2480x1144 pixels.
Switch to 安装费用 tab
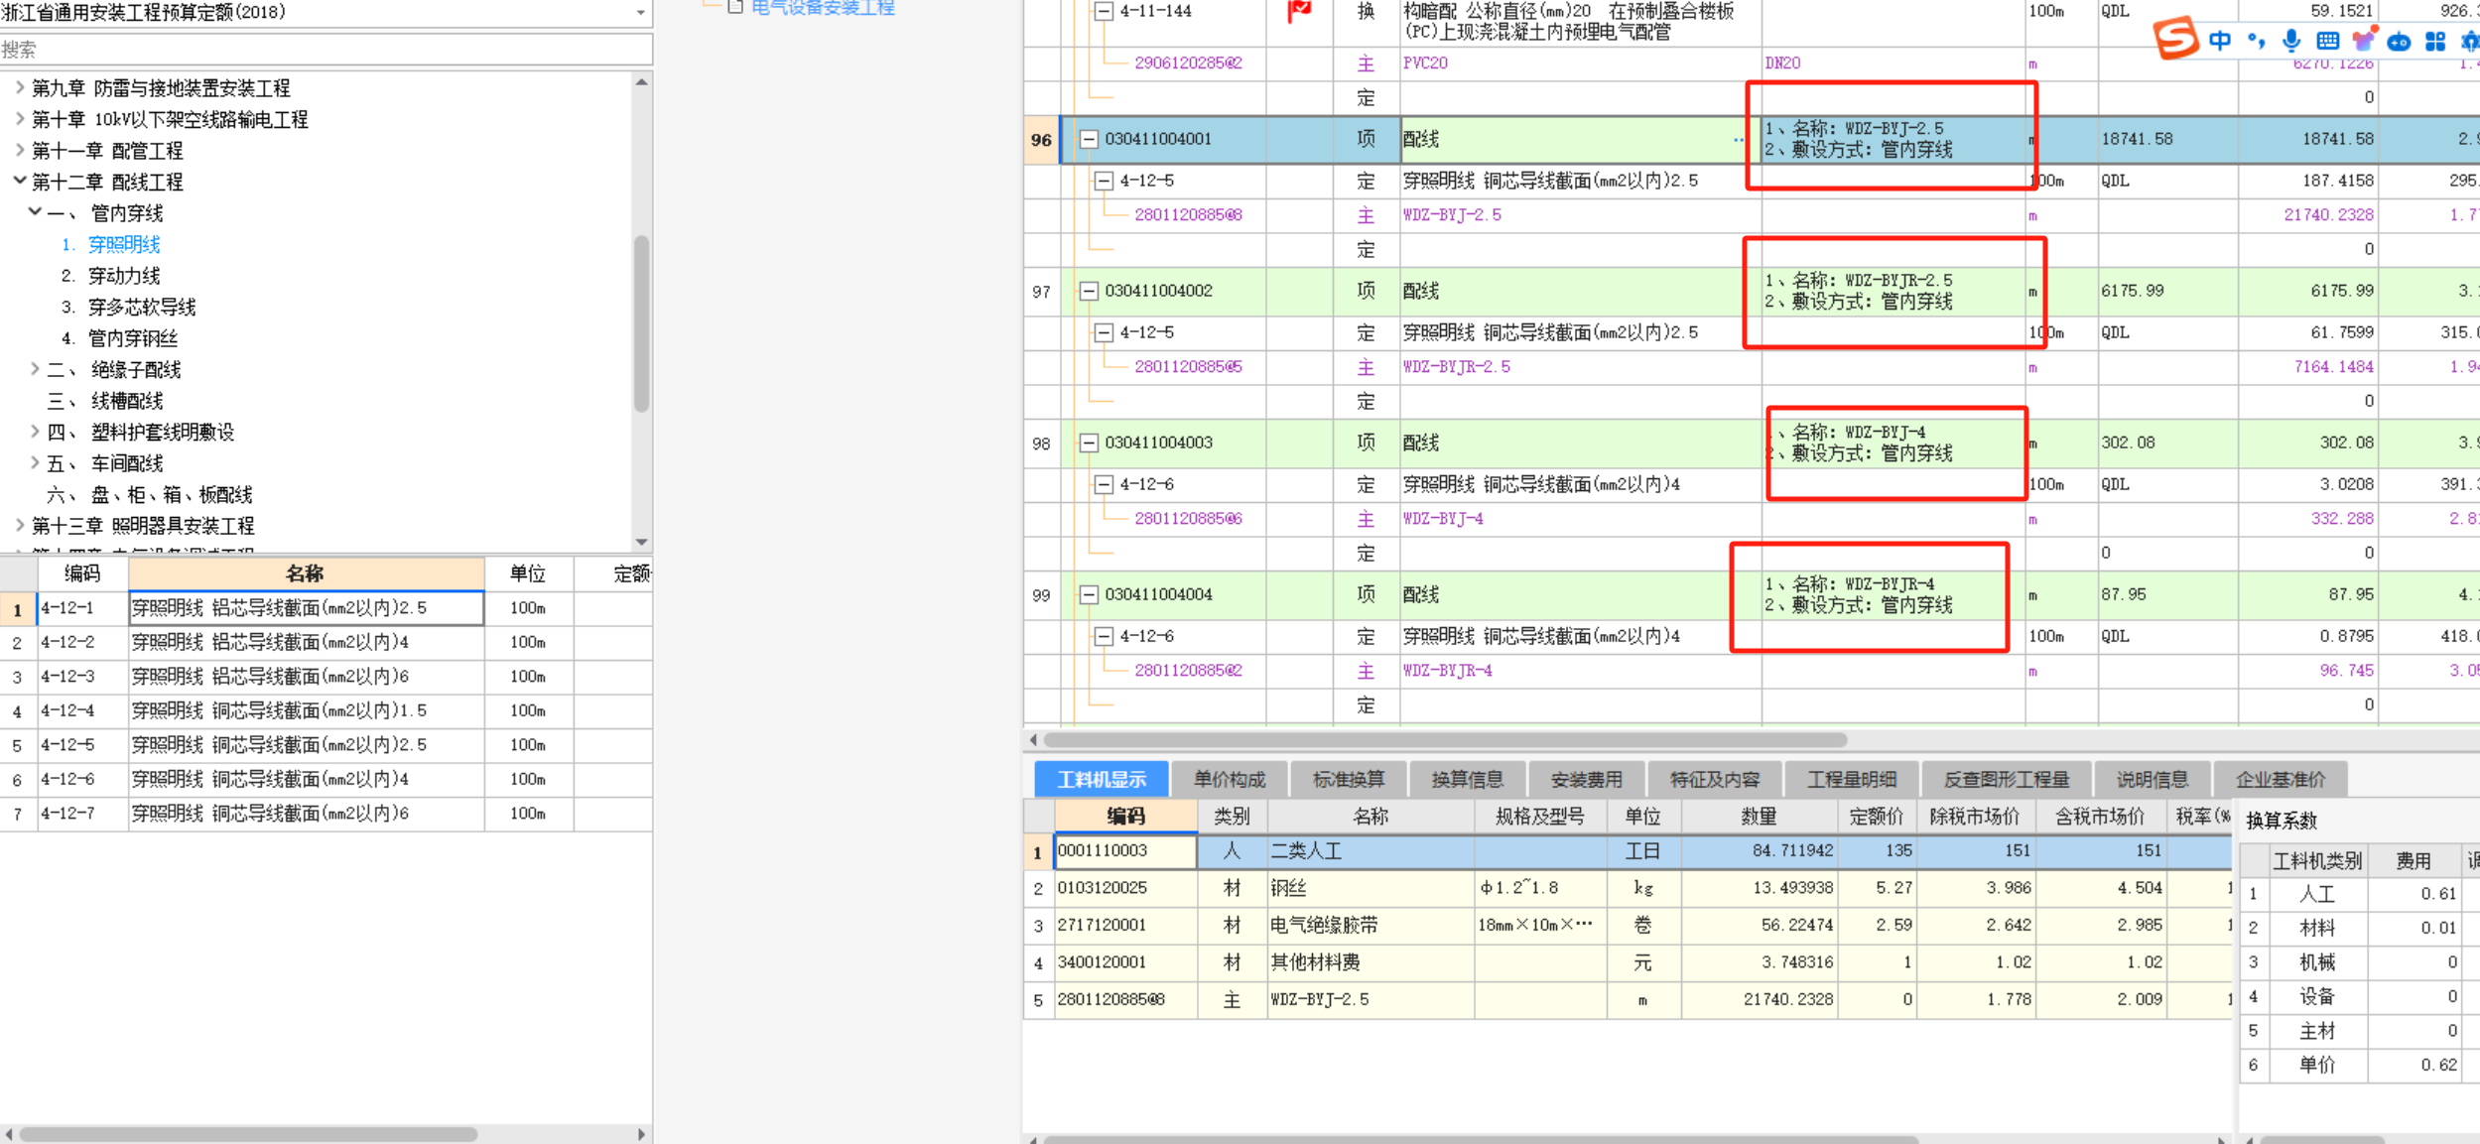(x=1586, y=780)
